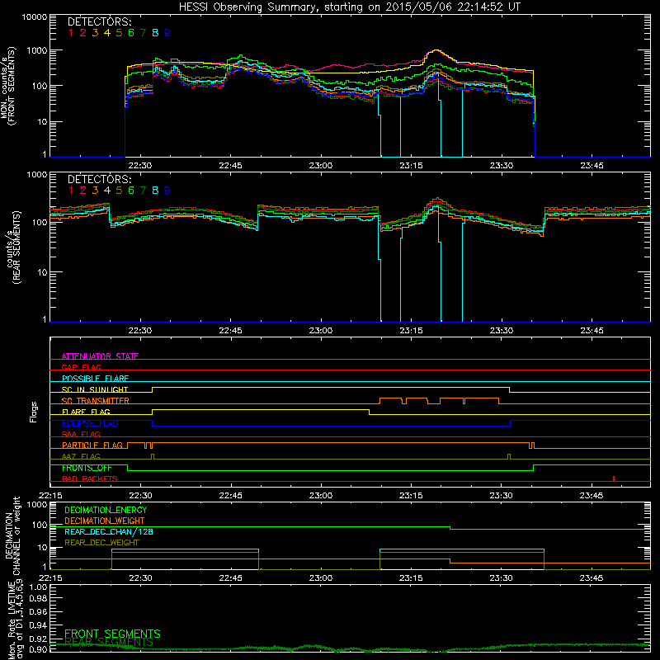The height and width of the screenshot is (660, 660).
Task: Click the REAR SEGMENTS livetime label
Action: [109, 642]
